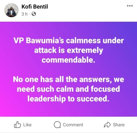Open the three-dot post options menu
This screenshot has height=133, width=137.
click(x=130, y=6)
